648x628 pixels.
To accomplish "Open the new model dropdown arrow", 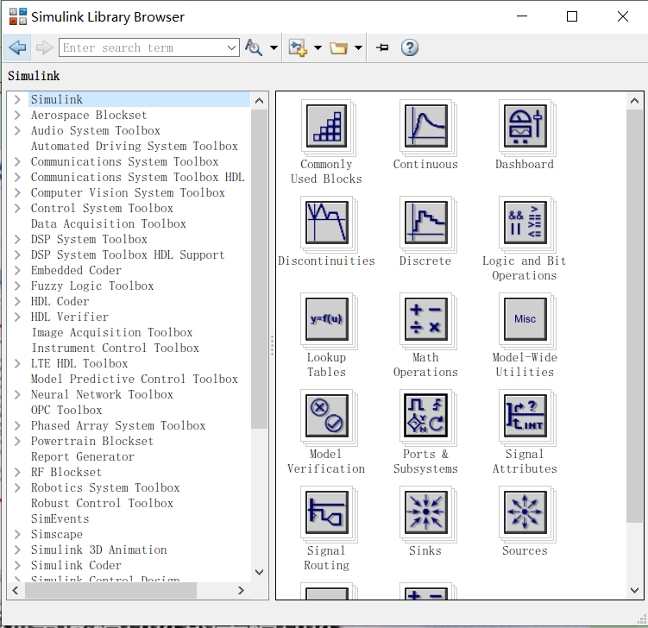I will tap(318, 47).
